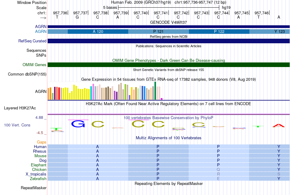Click the tall dark green GTEx expression bar
The image size is (290, 195).
[155, 91]
